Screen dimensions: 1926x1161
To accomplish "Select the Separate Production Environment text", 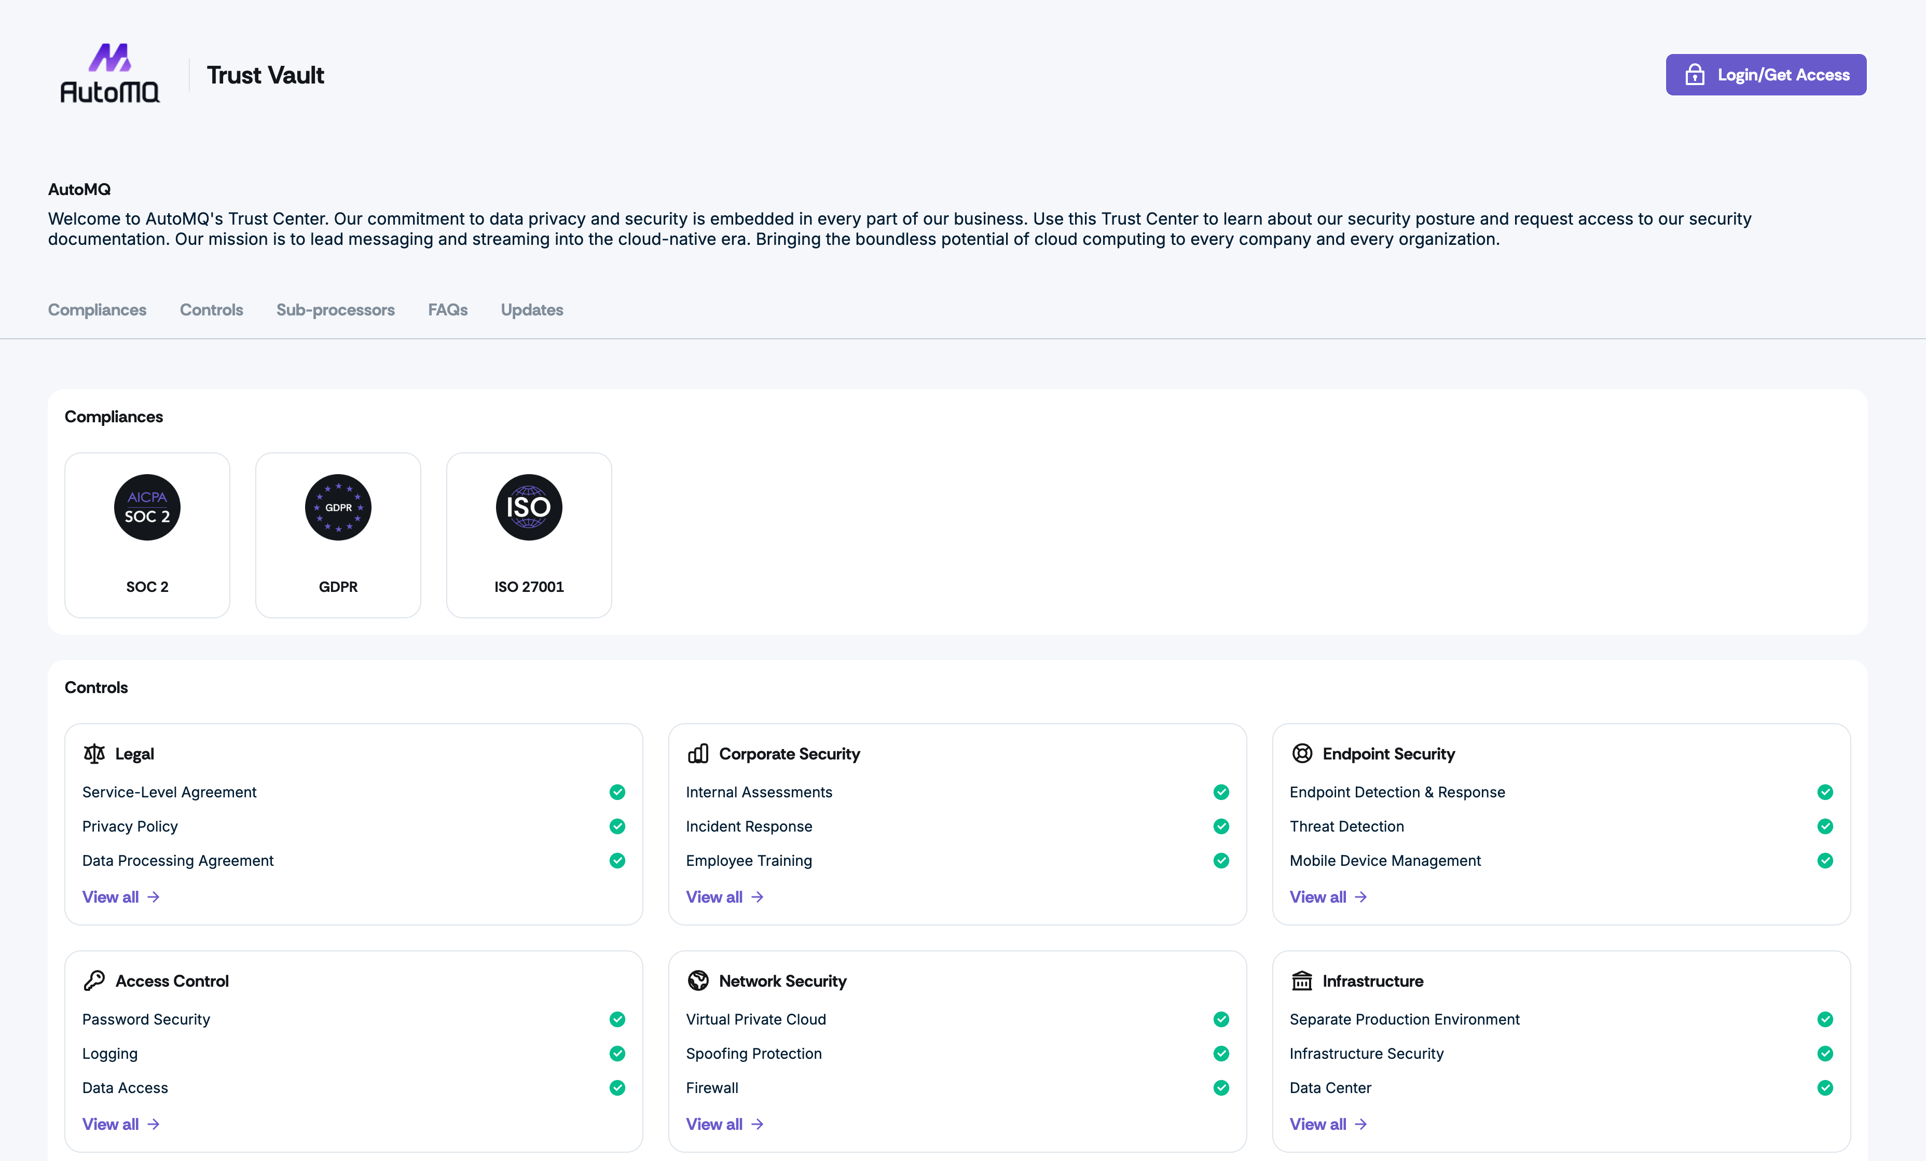I will pos(1405,1019).
